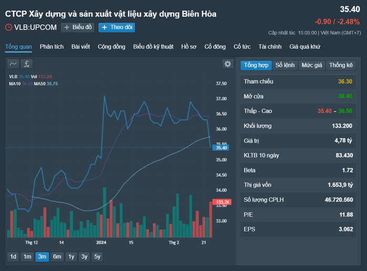Set chart range to 1m
The width and height of the screenshot is (367, 271).
(x=27, y=257)
